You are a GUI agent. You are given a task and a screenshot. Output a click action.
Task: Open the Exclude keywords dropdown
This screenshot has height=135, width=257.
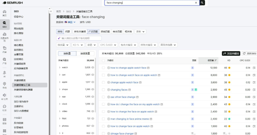point(148,45)
